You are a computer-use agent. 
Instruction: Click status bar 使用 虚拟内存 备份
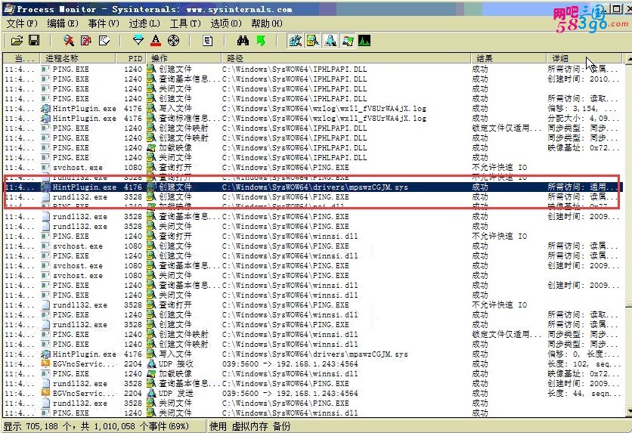click(249, 426)
